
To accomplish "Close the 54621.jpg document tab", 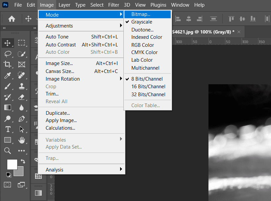I will (239, 32).
